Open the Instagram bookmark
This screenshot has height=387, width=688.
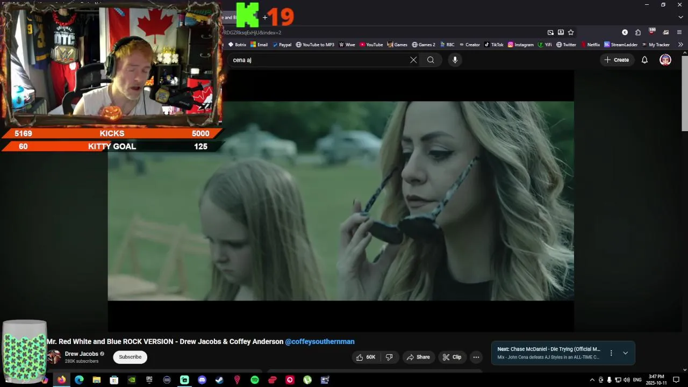[x=521, y=45]
